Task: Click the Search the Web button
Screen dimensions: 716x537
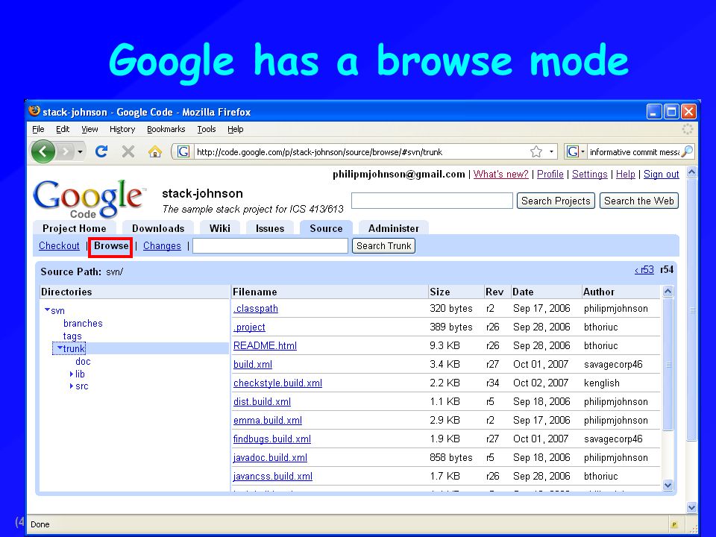Action: coord(639,201)
